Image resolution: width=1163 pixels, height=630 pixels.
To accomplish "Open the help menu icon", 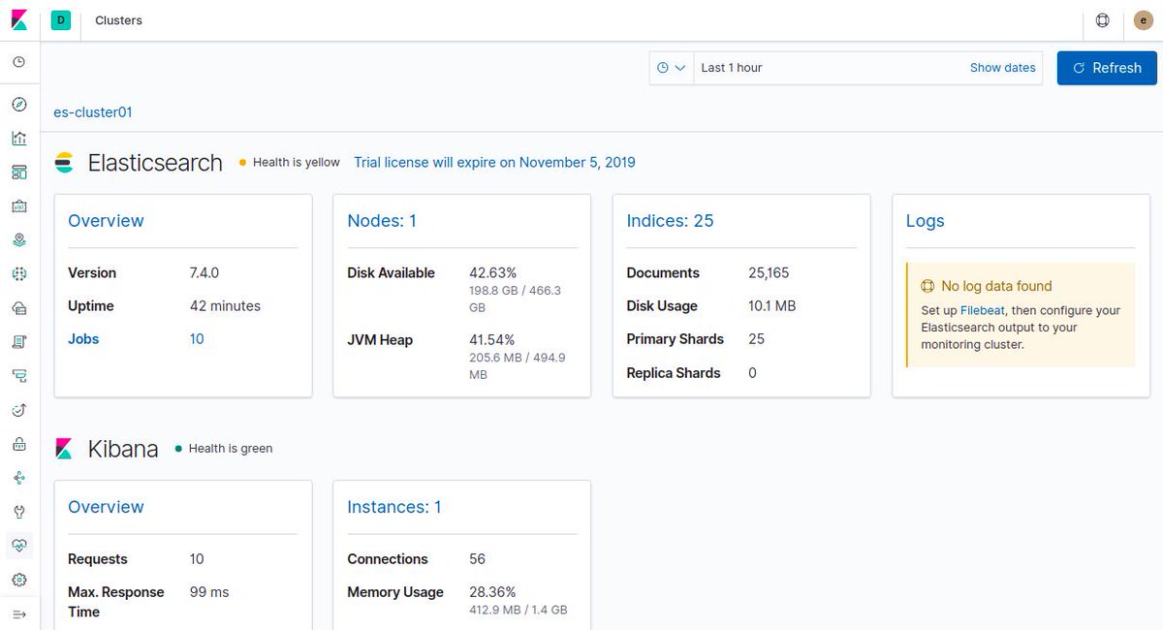I will click(x=1102, y=20).
